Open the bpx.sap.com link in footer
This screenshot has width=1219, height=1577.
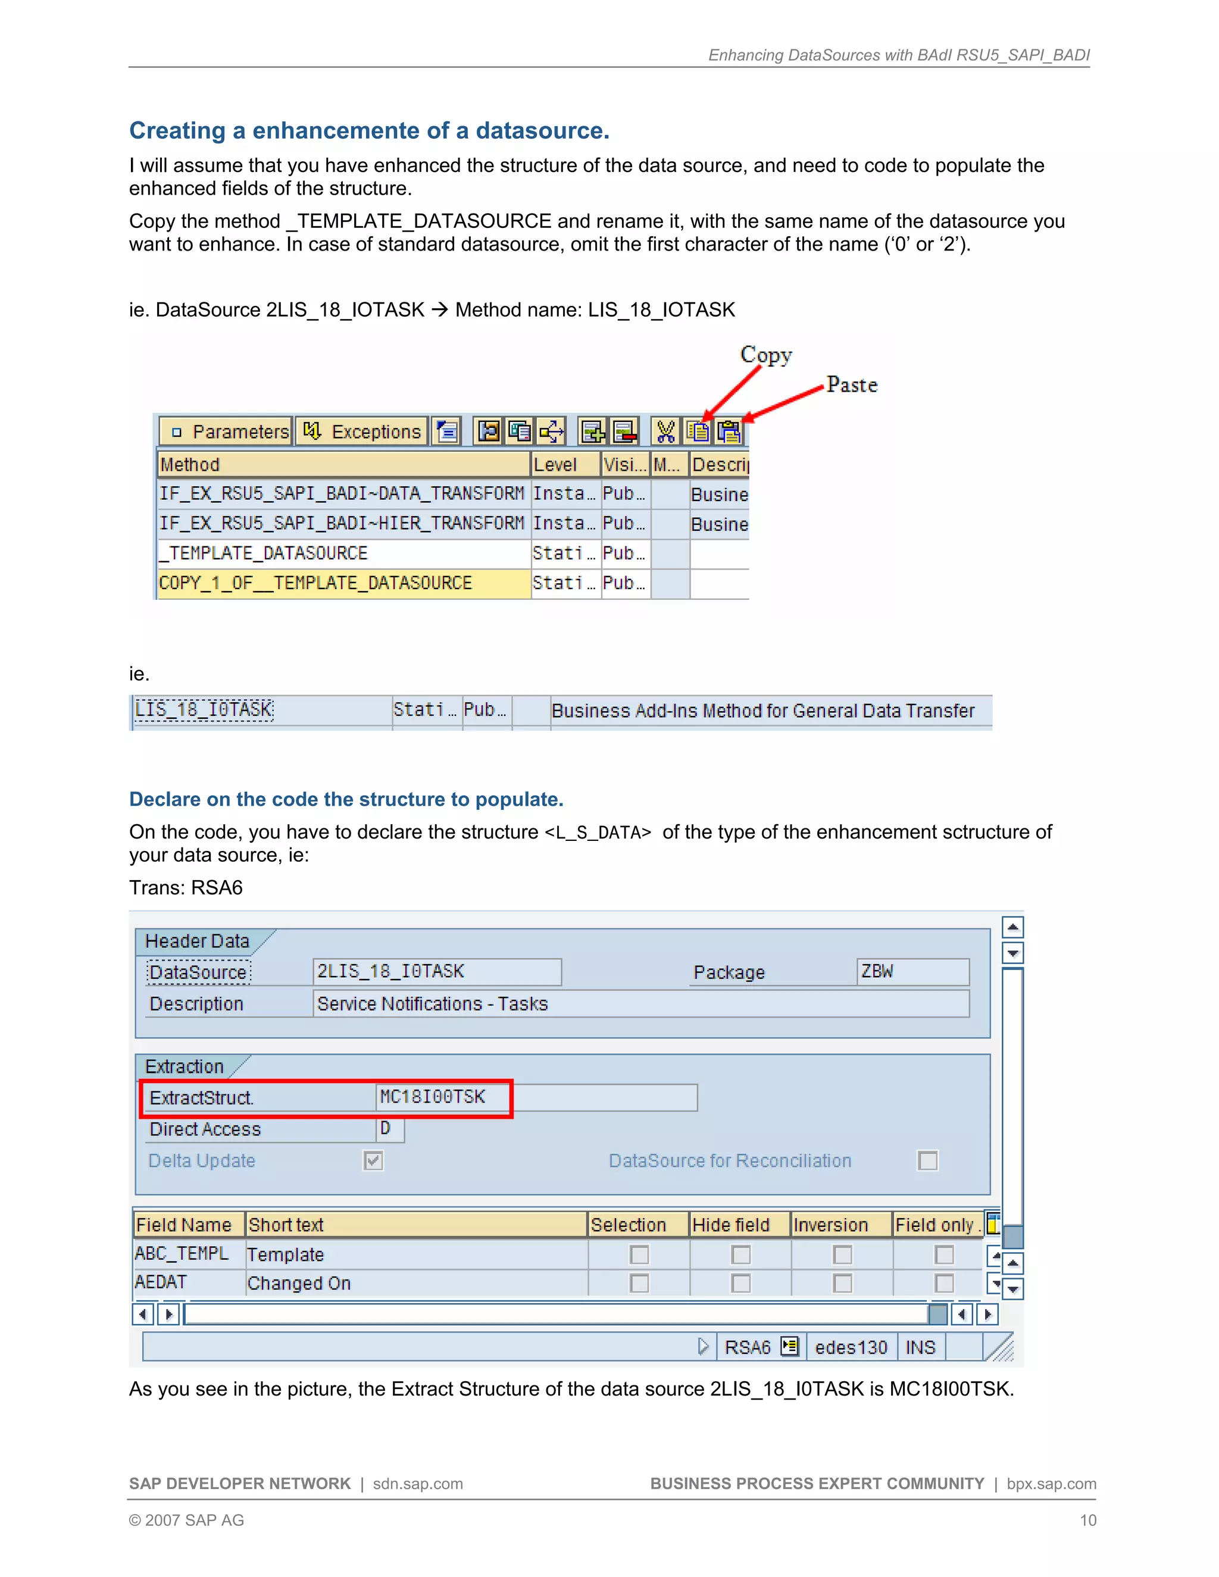[x=1052, y=1484]
